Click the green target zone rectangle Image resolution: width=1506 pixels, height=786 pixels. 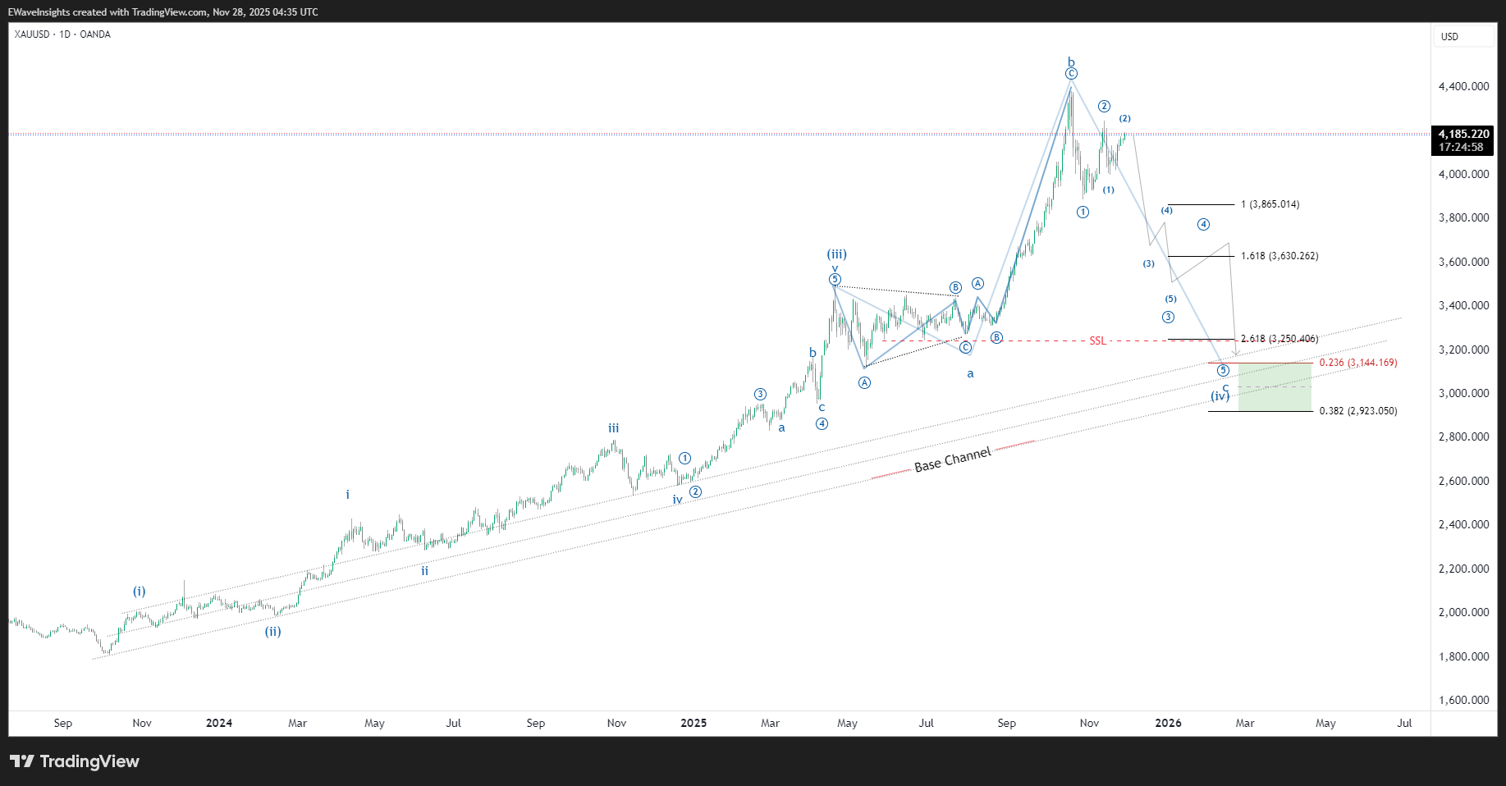point(1275,386)
